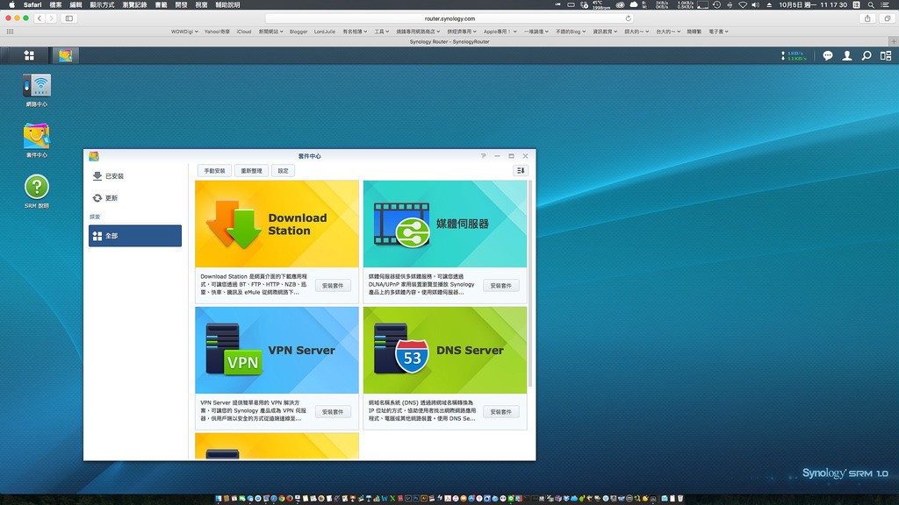Expand the 不錯的Blog bookmarks folder
Image resolution: width=899 pixels, height=505 pixels.
point(571,32)
